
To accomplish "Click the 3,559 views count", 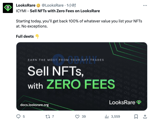I will pyautogui.click(x=116, y=117).
